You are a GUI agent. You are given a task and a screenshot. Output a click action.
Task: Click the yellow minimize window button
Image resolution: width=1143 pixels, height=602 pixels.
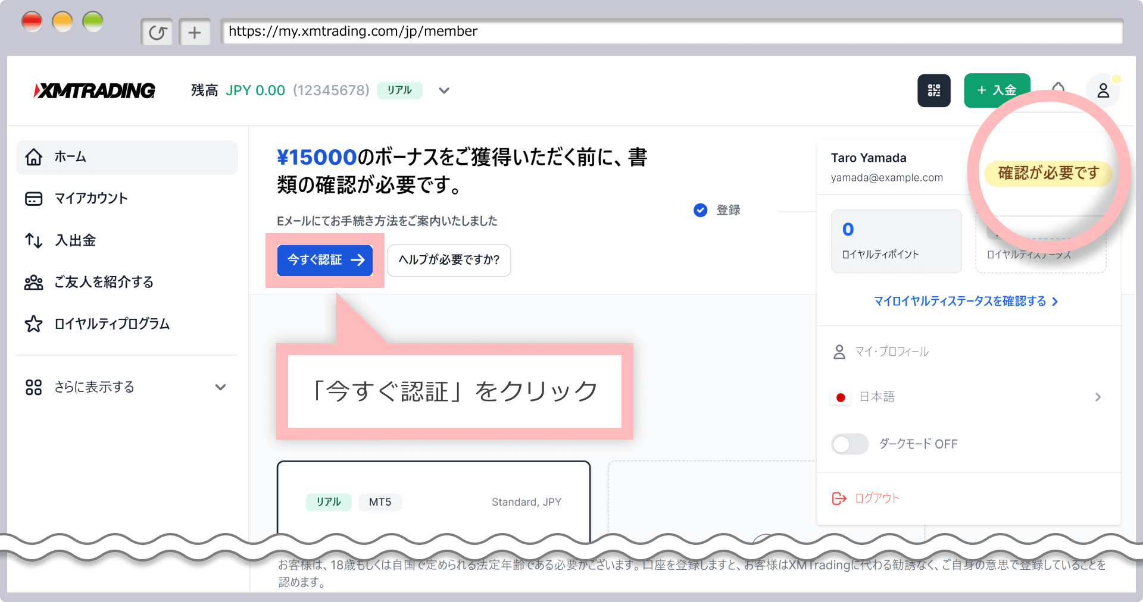tap(62, 21)
